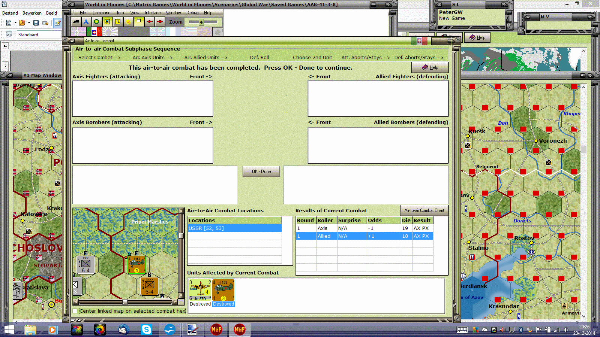Select the round 1 Axis result row
This screenshot has height=337, width=600.
coord(364,228)
